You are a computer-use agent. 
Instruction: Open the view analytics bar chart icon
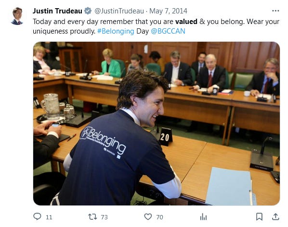coord(204,217)
